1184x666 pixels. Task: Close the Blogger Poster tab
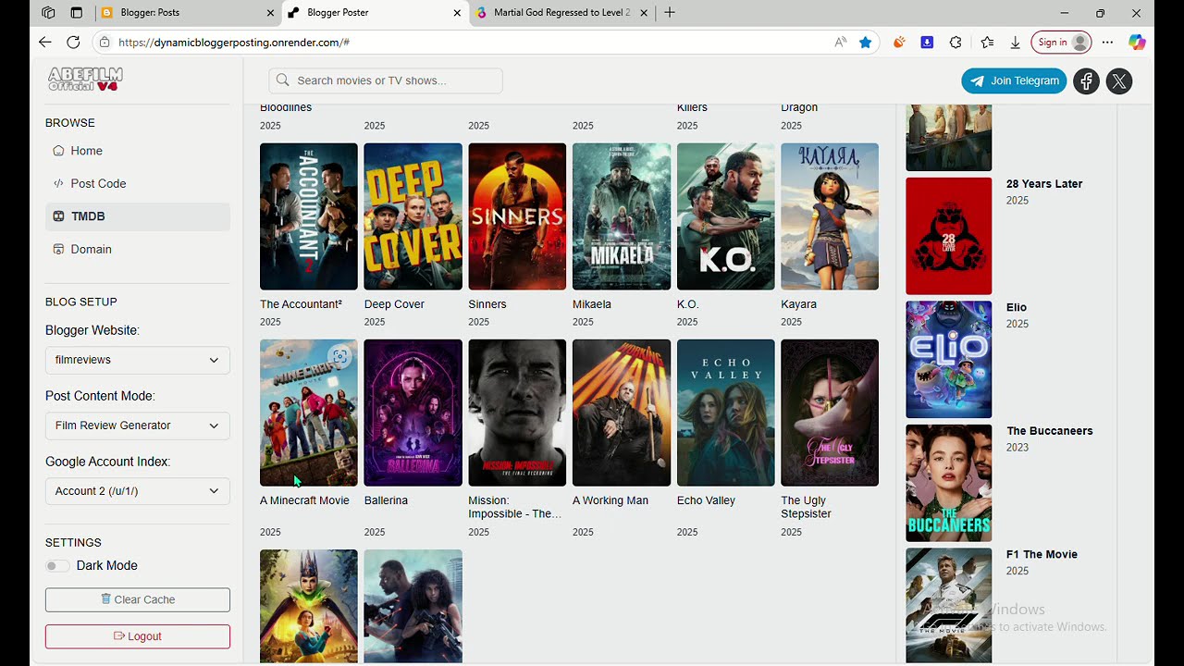coord(457,13)
